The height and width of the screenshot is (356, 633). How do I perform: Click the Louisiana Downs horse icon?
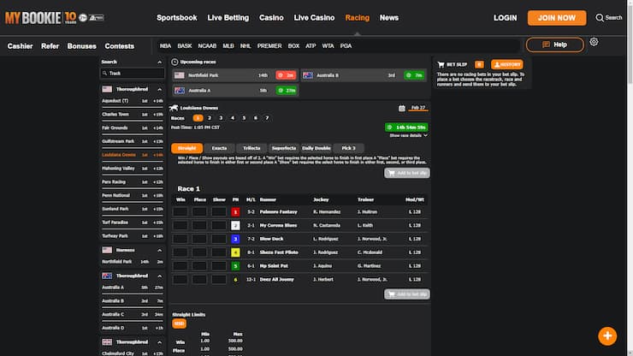point(174,108)
